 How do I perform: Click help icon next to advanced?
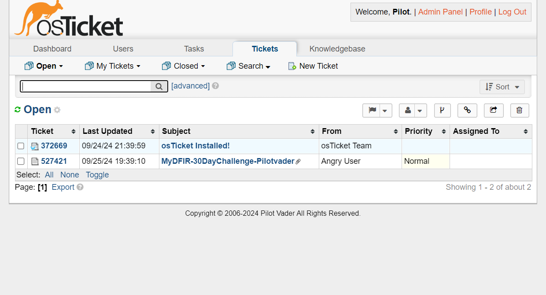click(215, 86)
